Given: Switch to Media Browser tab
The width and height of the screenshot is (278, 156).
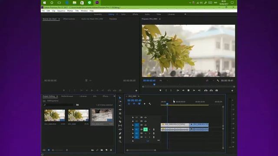Looking at the screenshot, I should (67, 96).
